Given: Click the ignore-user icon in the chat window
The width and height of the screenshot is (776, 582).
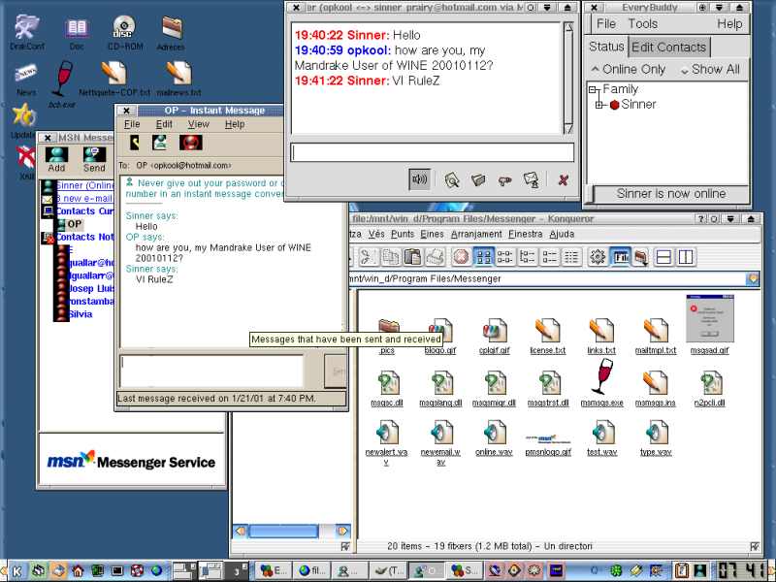Looking at the screenshot, I should coord(504,180).
